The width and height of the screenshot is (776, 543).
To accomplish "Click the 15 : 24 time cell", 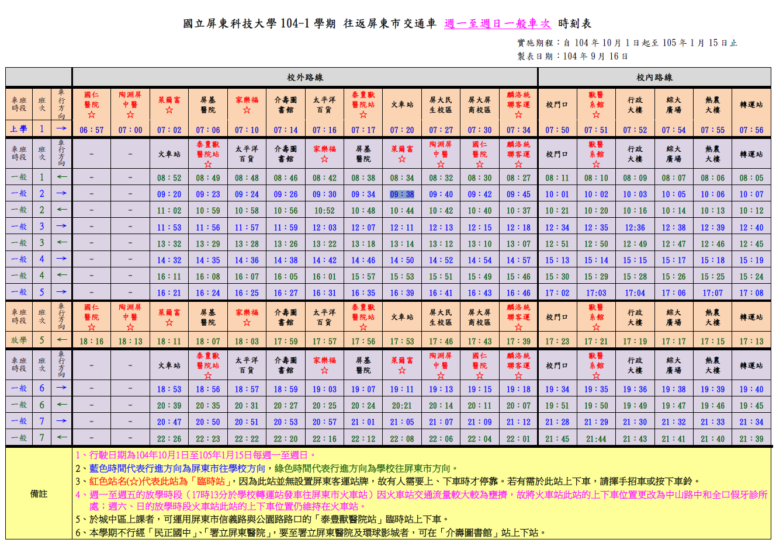I will coord(751,277).
